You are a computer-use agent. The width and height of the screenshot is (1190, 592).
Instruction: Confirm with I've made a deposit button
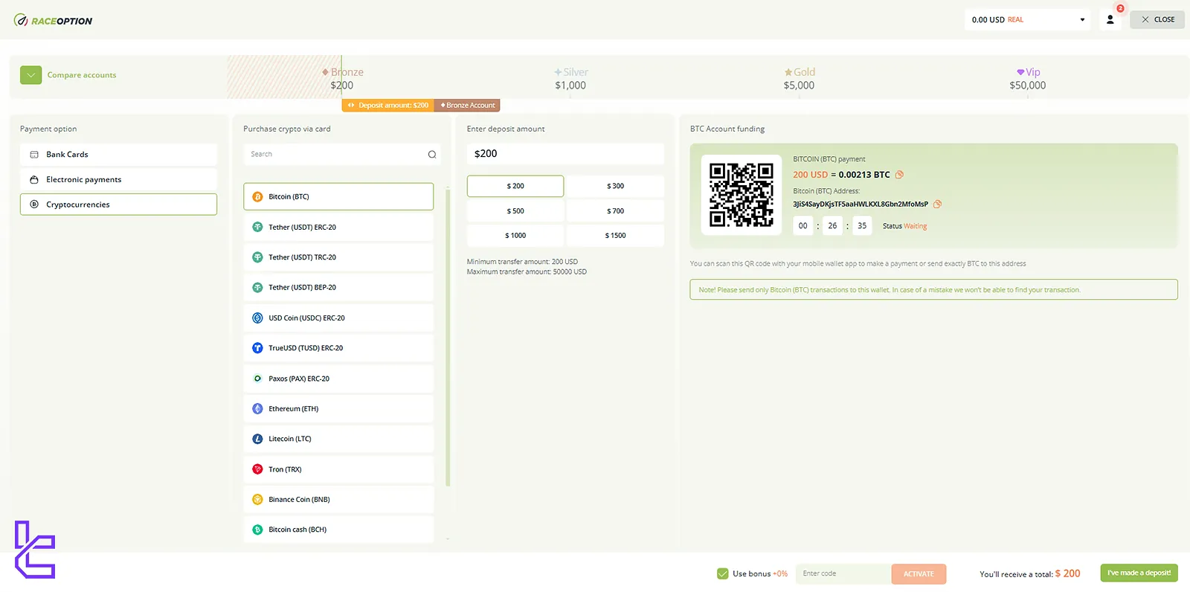coord(1139,573)
